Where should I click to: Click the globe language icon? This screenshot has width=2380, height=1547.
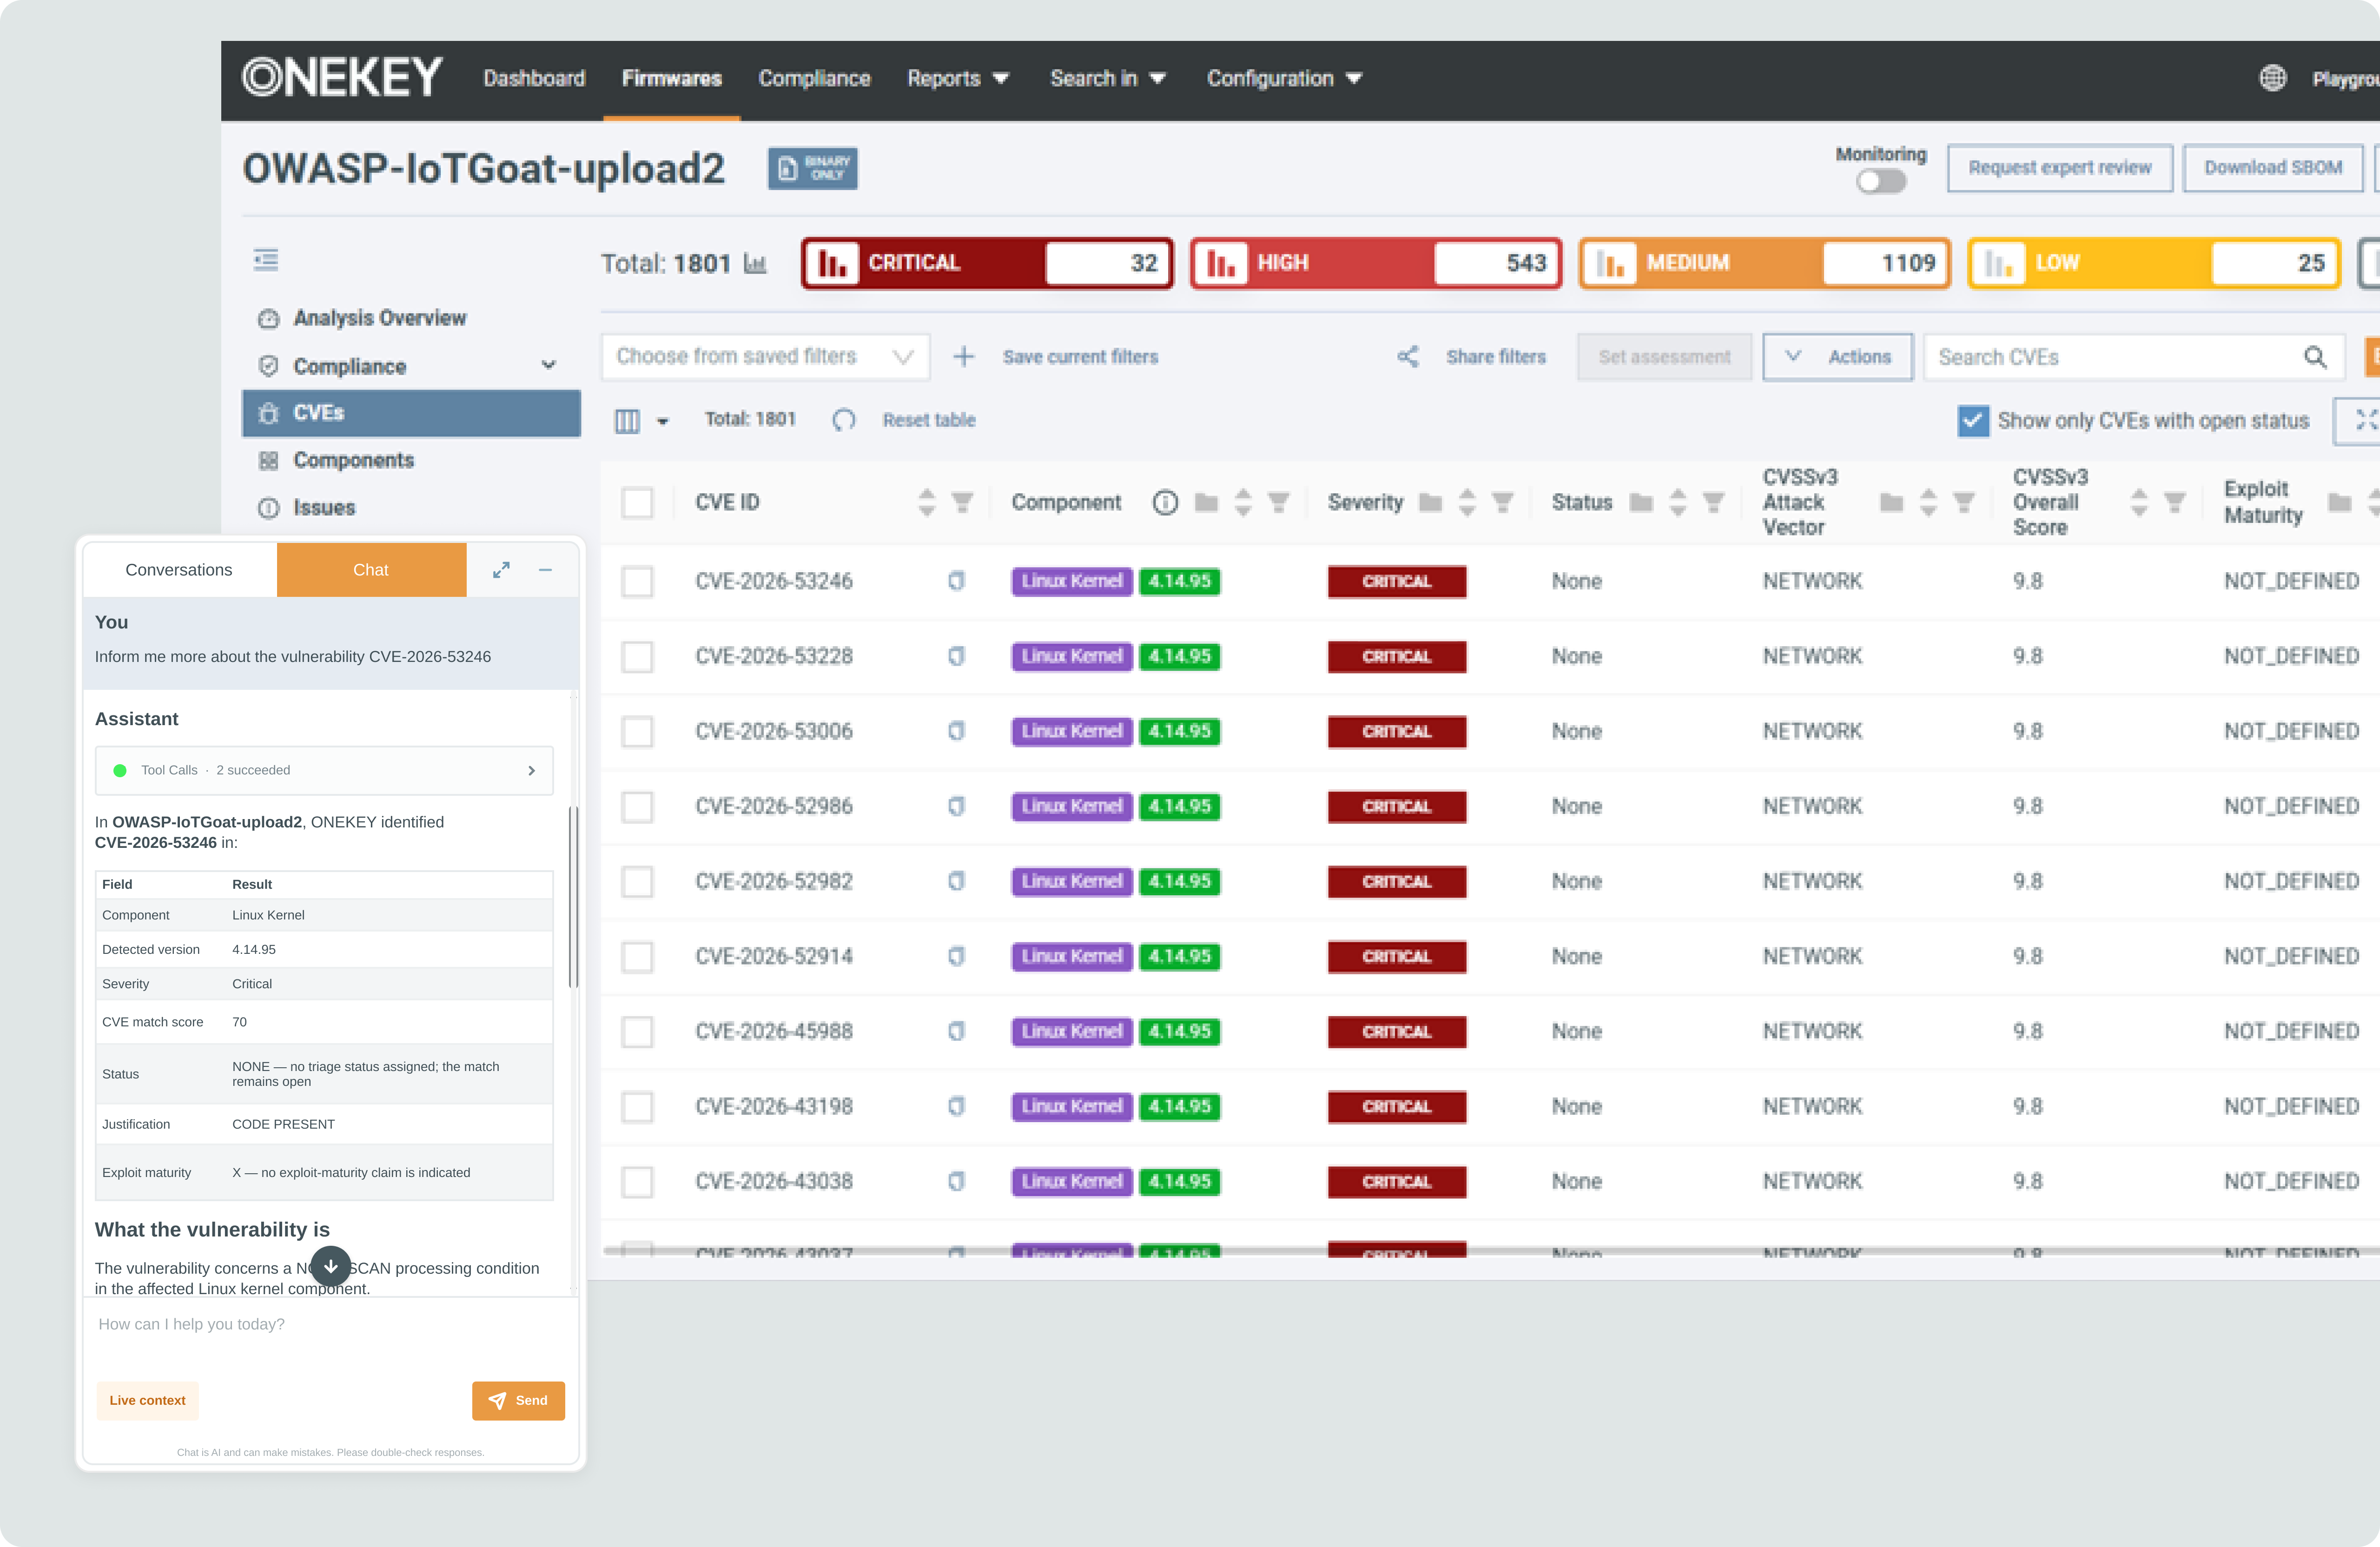tap(2273, 77)
